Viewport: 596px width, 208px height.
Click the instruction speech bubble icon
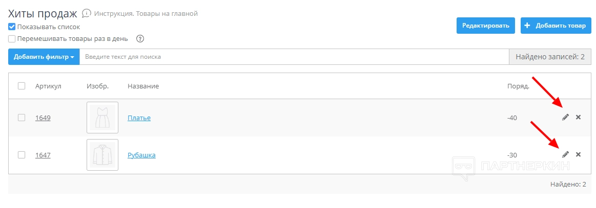pos(87,13)
